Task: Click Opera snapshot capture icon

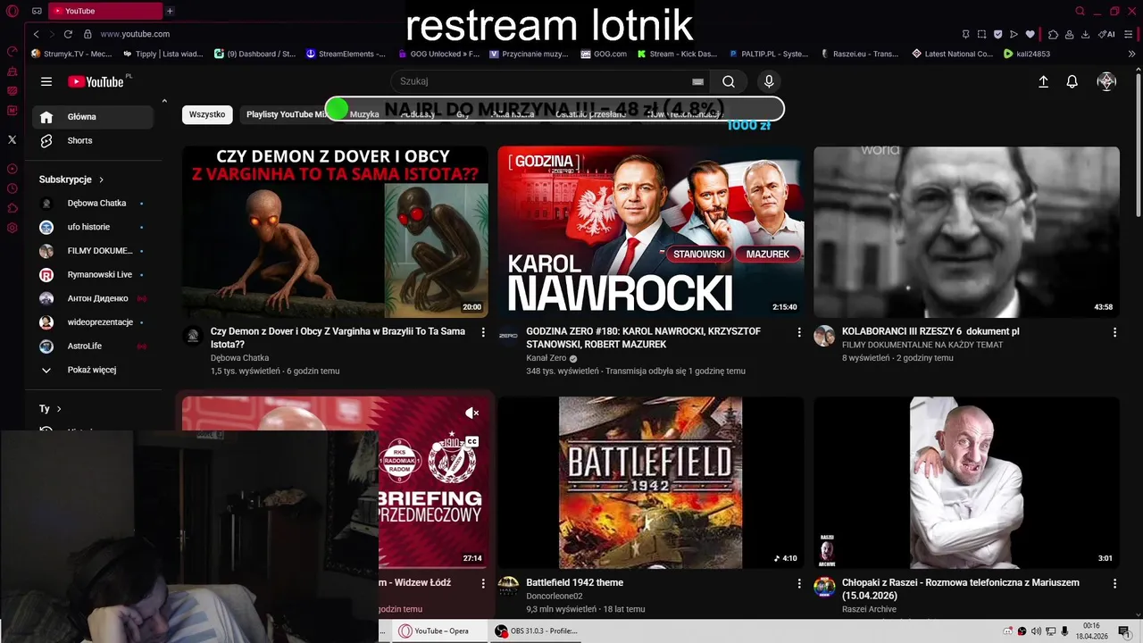Action: (x=981, y=34)
